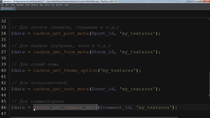Viewport: 210px width, 118px height.
Task: Click carbon_get_theme_option function name
Action: click(65, 70)
